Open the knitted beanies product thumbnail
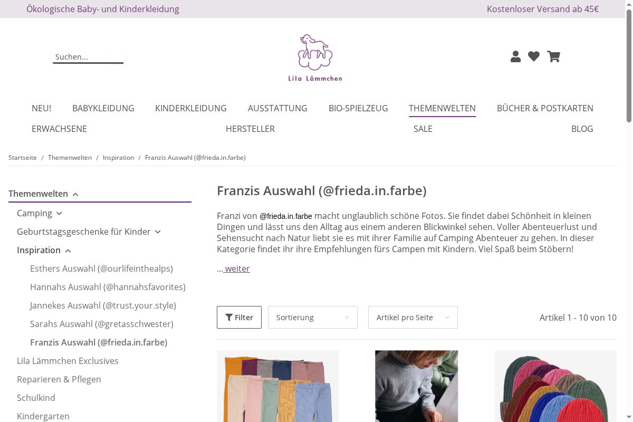Viewport: 633px width, 422px height. point(555,386)
